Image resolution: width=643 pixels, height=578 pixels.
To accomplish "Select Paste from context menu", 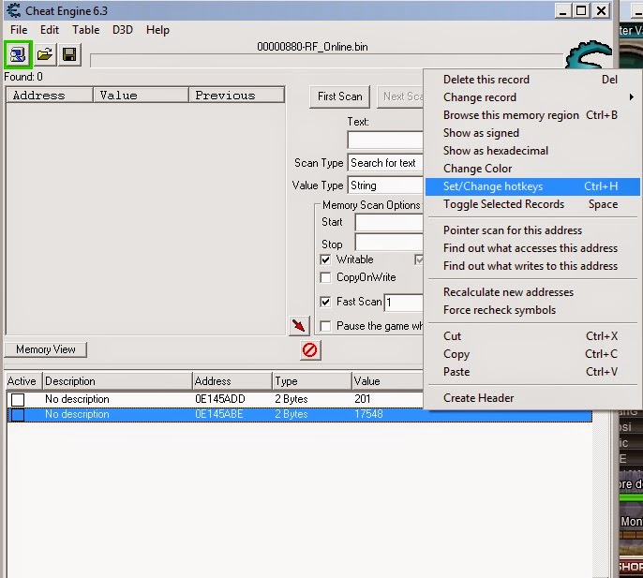I will (532, 372).
